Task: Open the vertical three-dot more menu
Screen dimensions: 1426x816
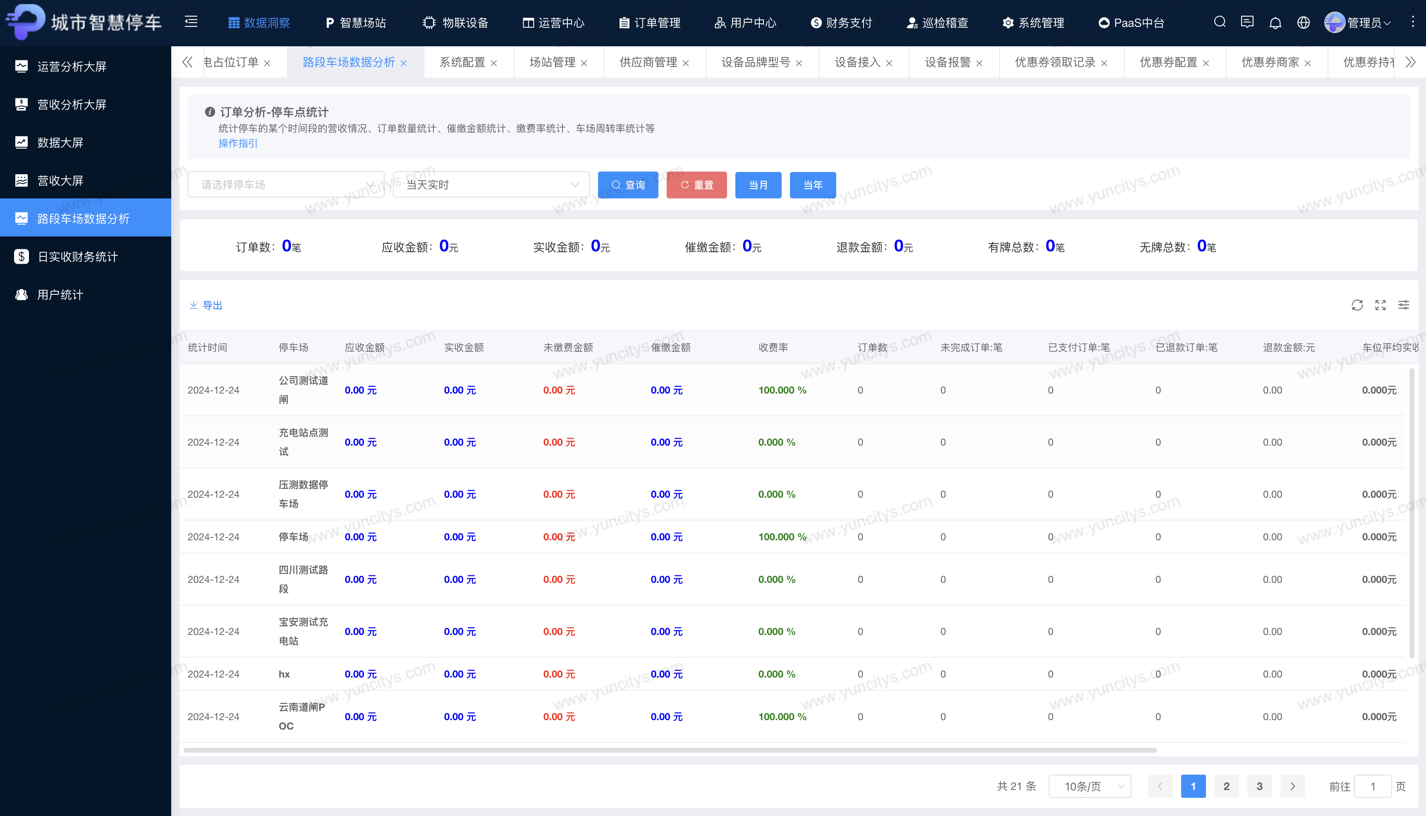Action: (x=1412, y=22)
